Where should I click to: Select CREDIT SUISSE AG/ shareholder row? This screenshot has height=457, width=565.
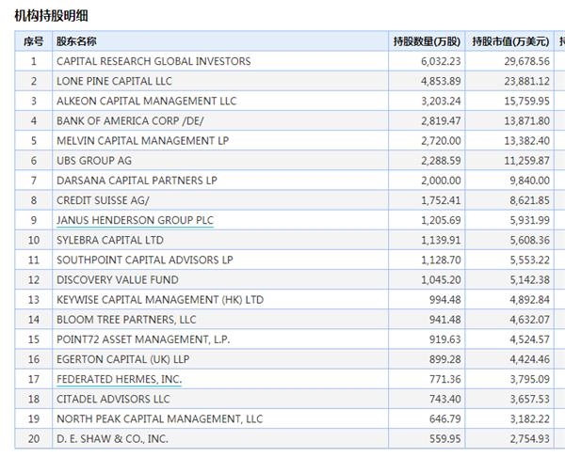[290, 200]
